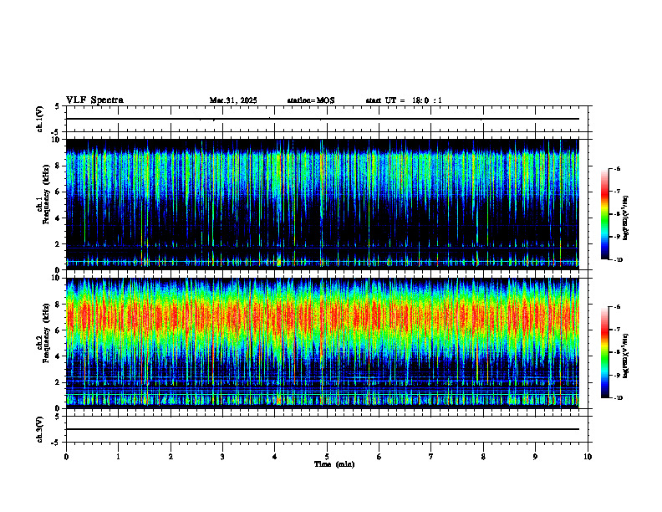This screenshot has height=512, width=662.
Task: Click the "station=MOS" header label
Action: [x=311, y=100]
